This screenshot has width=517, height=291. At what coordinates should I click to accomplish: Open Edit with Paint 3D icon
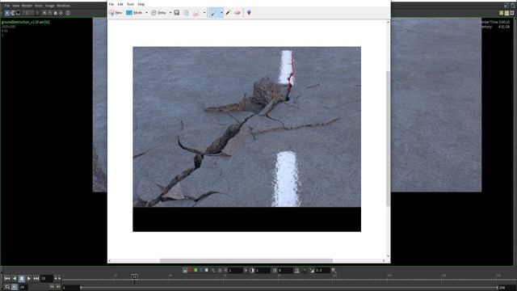click(x=249, y=13)
